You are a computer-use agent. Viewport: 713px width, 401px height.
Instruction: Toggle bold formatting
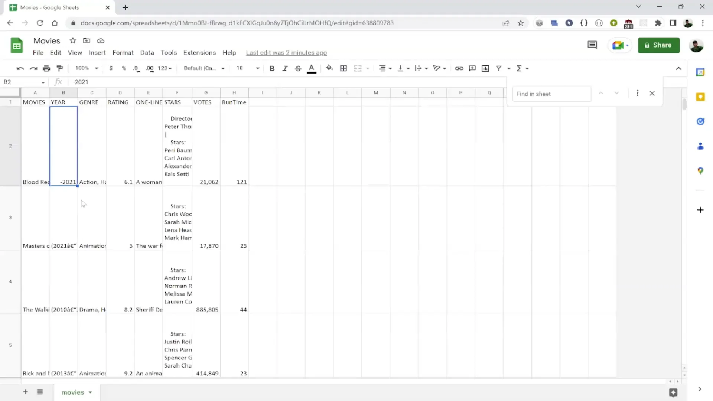(272, 68)
